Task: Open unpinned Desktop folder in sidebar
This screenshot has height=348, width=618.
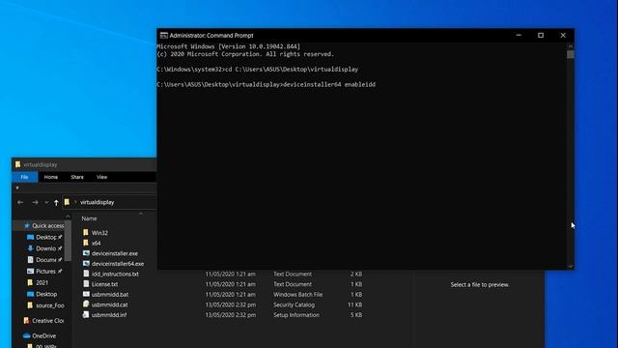Action: [x=46, y=294]
